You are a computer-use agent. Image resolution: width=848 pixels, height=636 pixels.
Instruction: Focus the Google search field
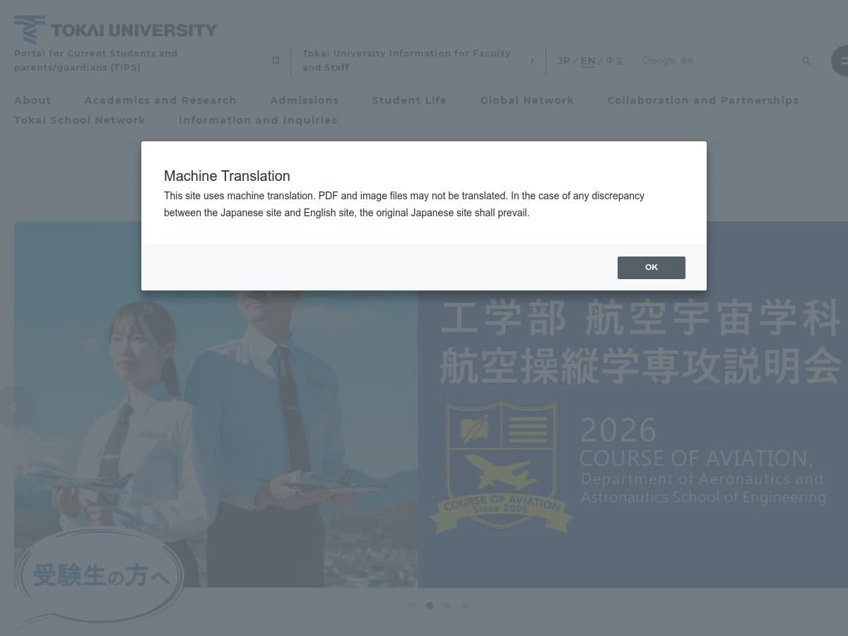pos(717,61)
